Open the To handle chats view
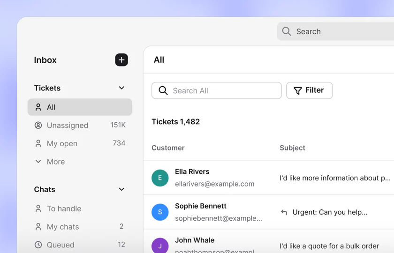 [x=80, y=208]
